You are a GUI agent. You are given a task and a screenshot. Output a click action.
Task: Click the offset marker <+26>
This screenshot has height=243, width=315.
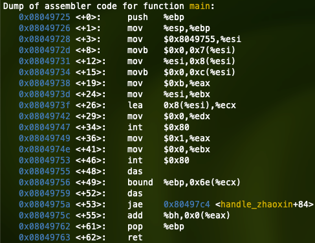coord(91,105)
